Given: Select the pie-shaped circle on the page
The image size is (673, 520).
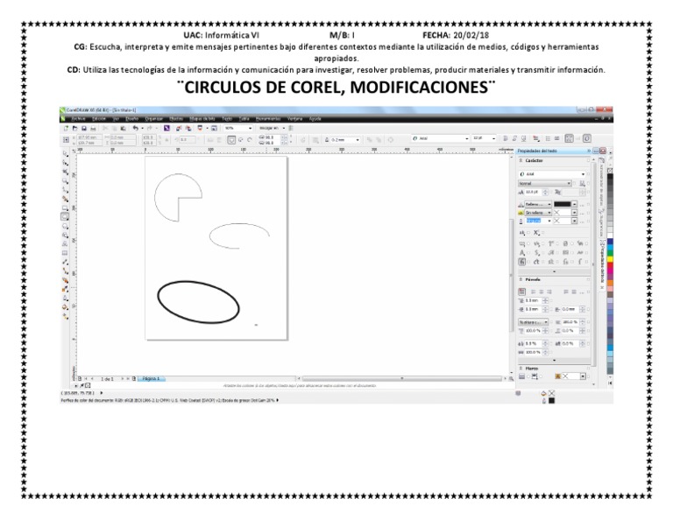Looking at the screenshot, I should [x=178, y=198].
